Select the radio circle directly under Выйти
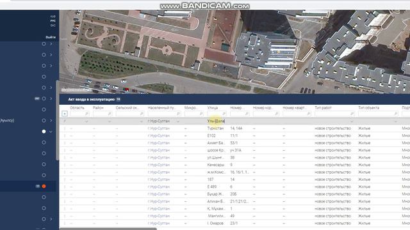Image resolution: width=410 pixels, height=230 pixels. tap(44, 44)
